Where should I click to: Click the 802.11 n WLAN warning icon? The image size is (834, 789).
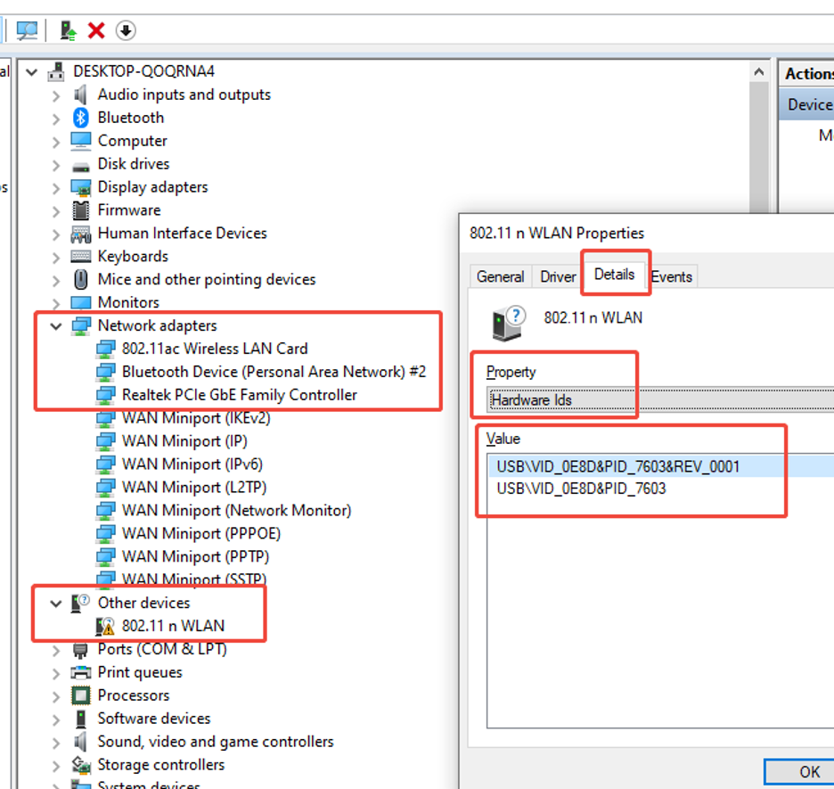105,626
